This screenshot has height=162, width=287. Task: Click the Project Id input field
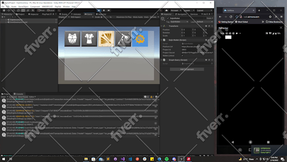(x=197, y=49)
